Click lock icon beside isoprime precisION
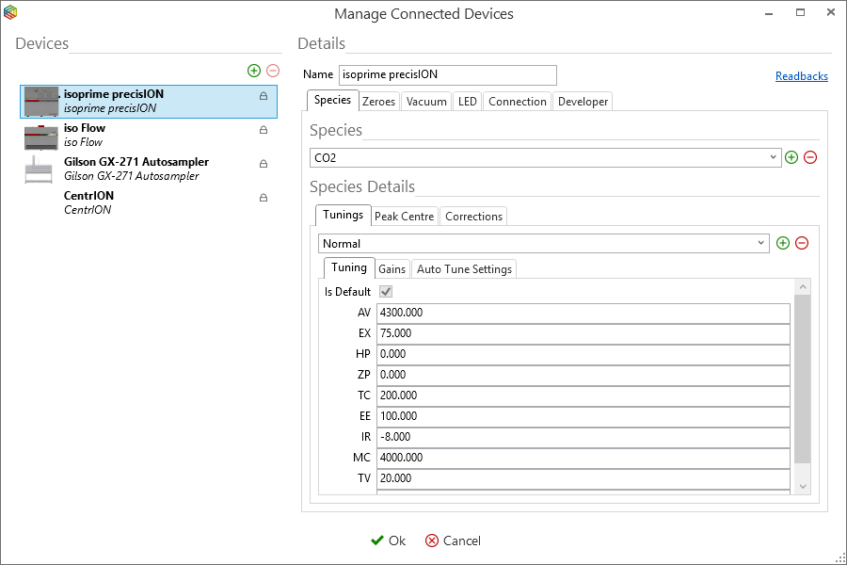This screenshot has width=847, height=565. click(x=264, y=96)
